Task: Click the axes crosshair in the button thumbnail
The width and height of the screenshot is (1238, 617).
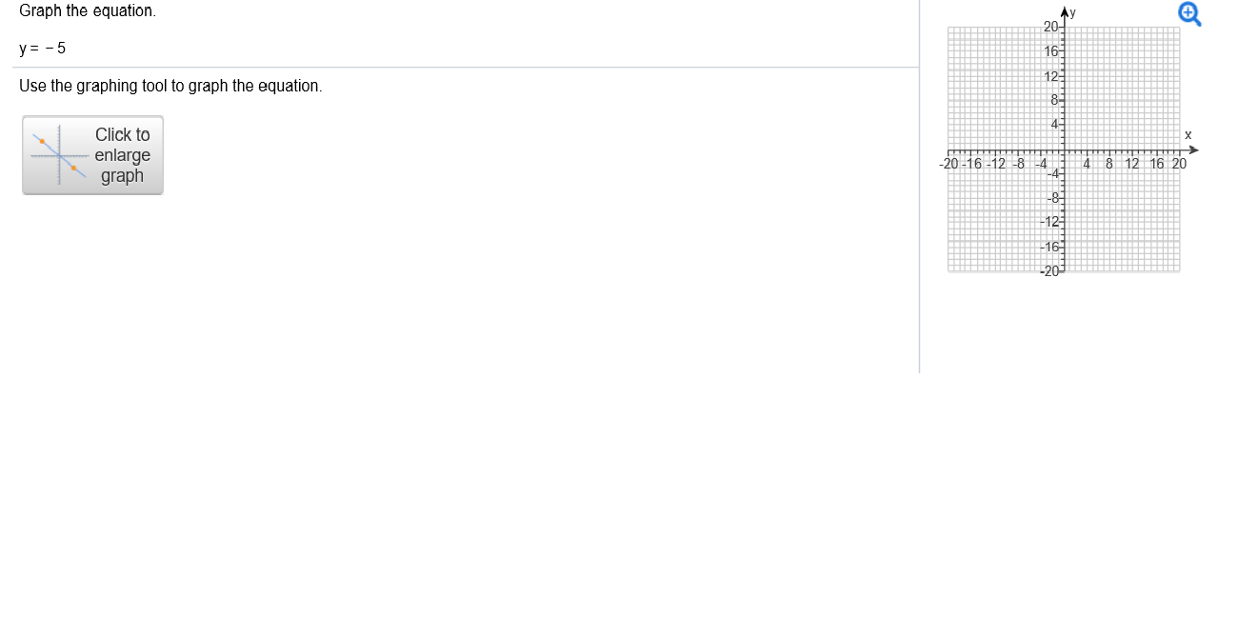Action: pyautogui.click(x=59, y=155)
